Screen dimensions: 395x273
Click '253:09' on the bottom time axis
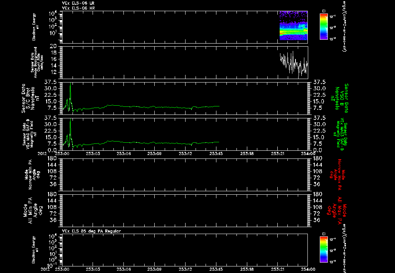154,269
